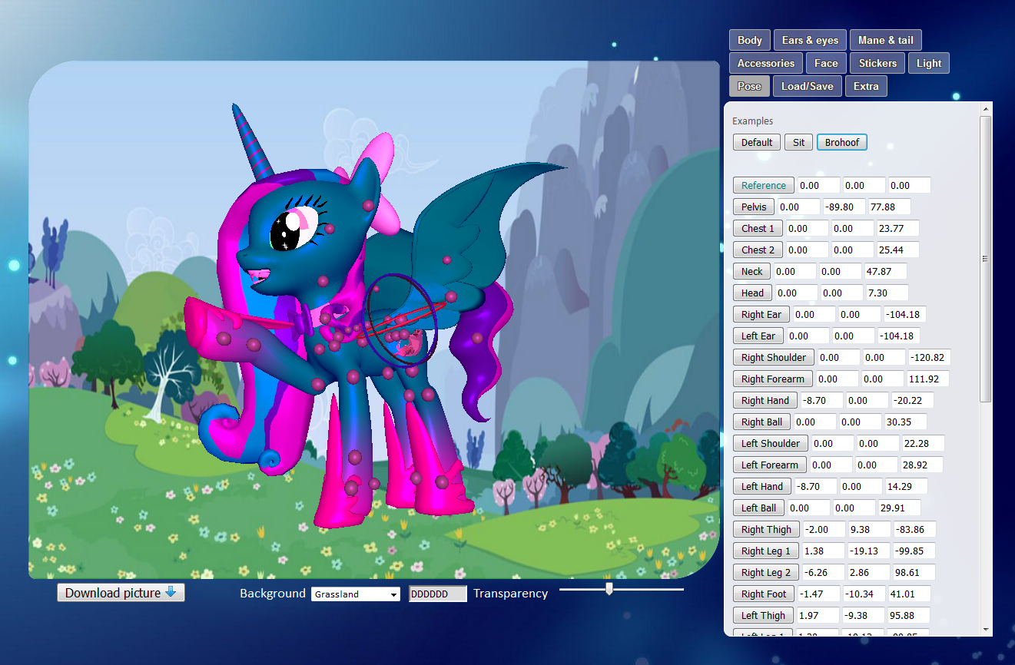This screenshot has width=1015, height=665.
Task: Edit Left Forearm value 28.92
Action: tap(921, 465)
